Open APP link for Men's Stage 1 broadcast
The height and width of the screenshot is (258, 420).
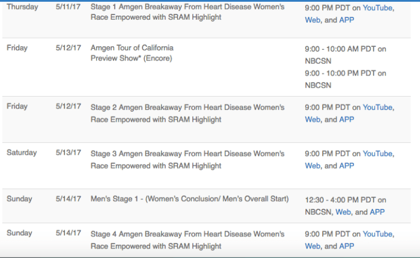point(377,212)
